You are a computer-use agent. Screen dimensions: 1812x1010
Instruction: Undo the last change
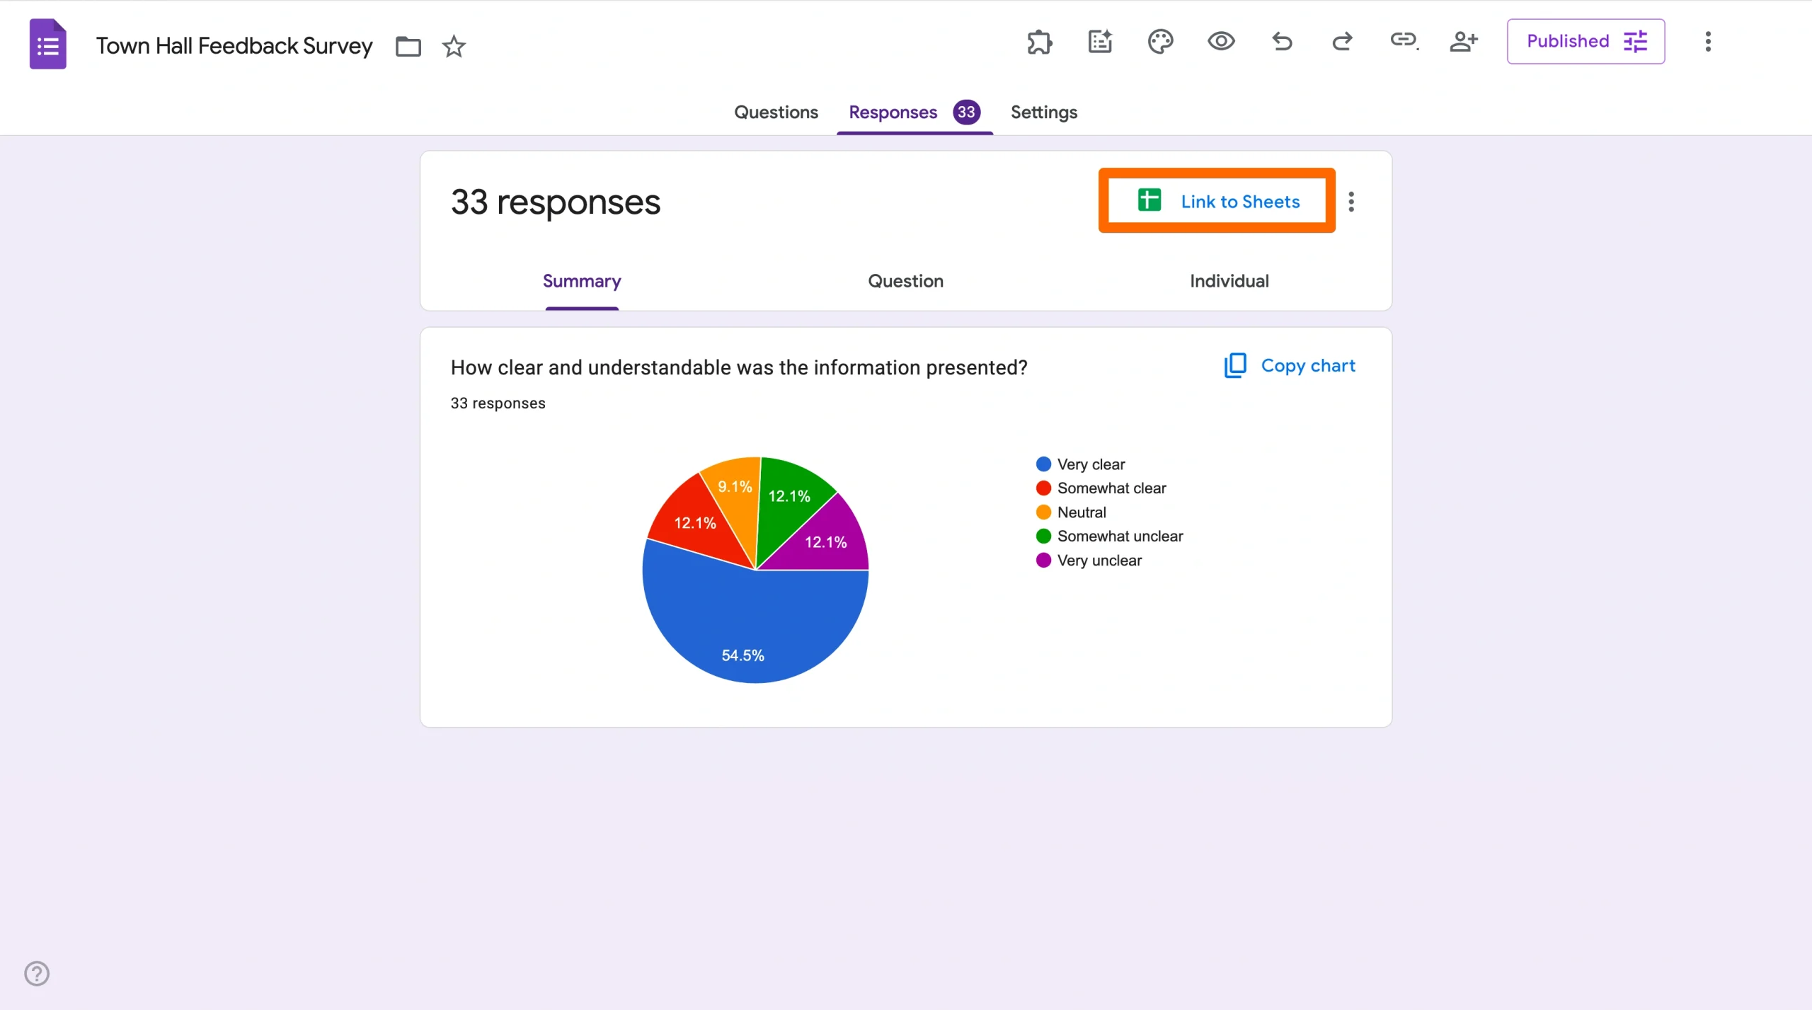click(x=1282, y=42)
